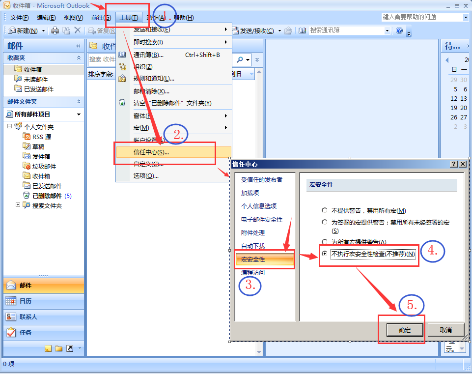The height and width of the screenshot is (374, 472).
Task: Open the 所有邮件项目 dropdown
Action: point(79,115)
